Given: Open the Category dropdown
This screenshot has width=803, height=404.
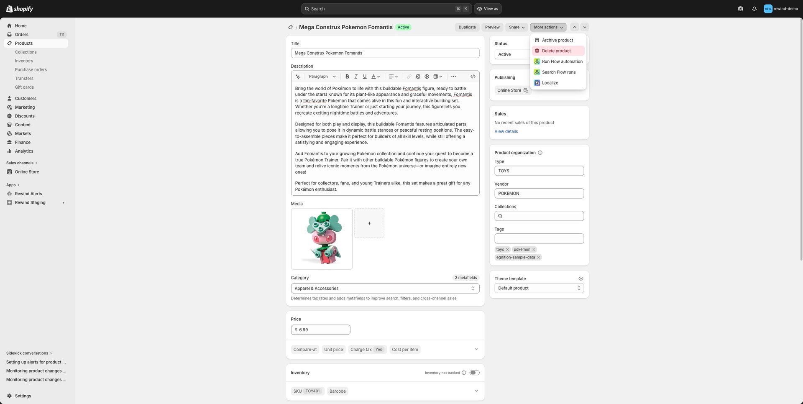Looking at the screenshot, I should click(385, 289).
